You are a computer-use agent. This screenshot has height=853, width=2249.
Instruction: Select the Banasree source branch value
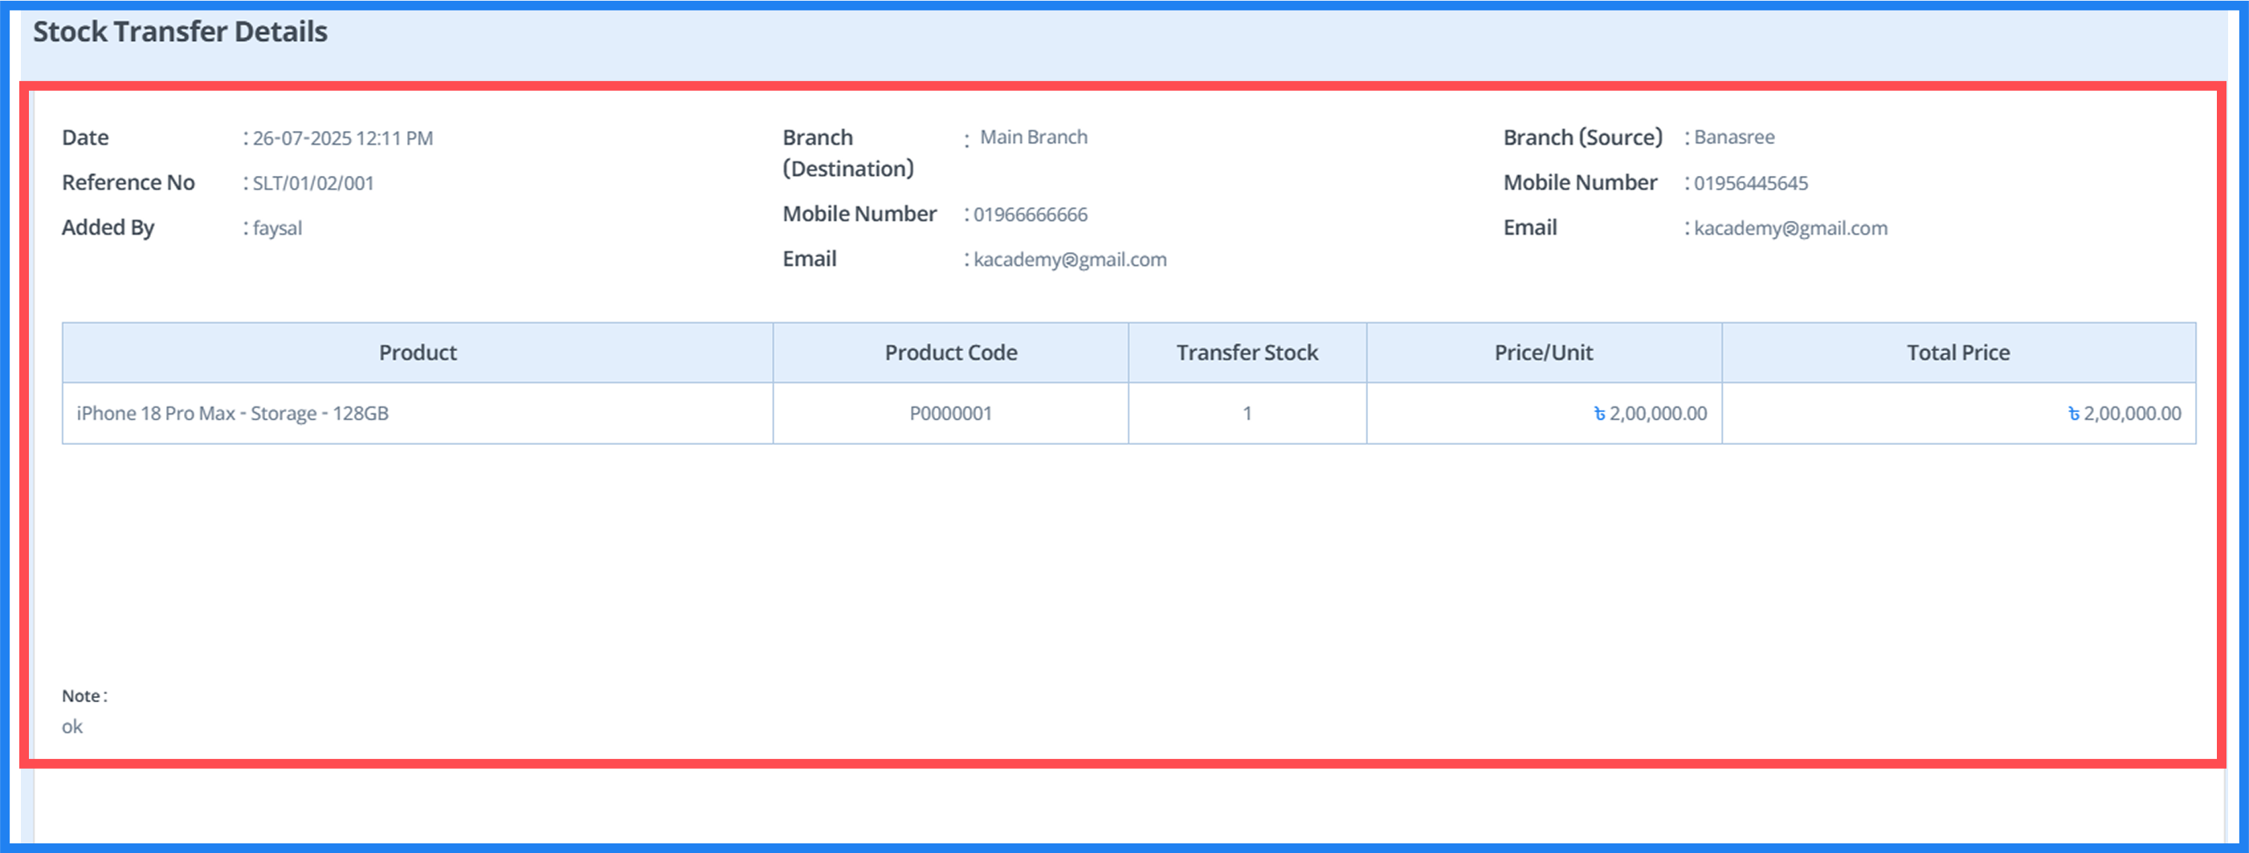1733,138
